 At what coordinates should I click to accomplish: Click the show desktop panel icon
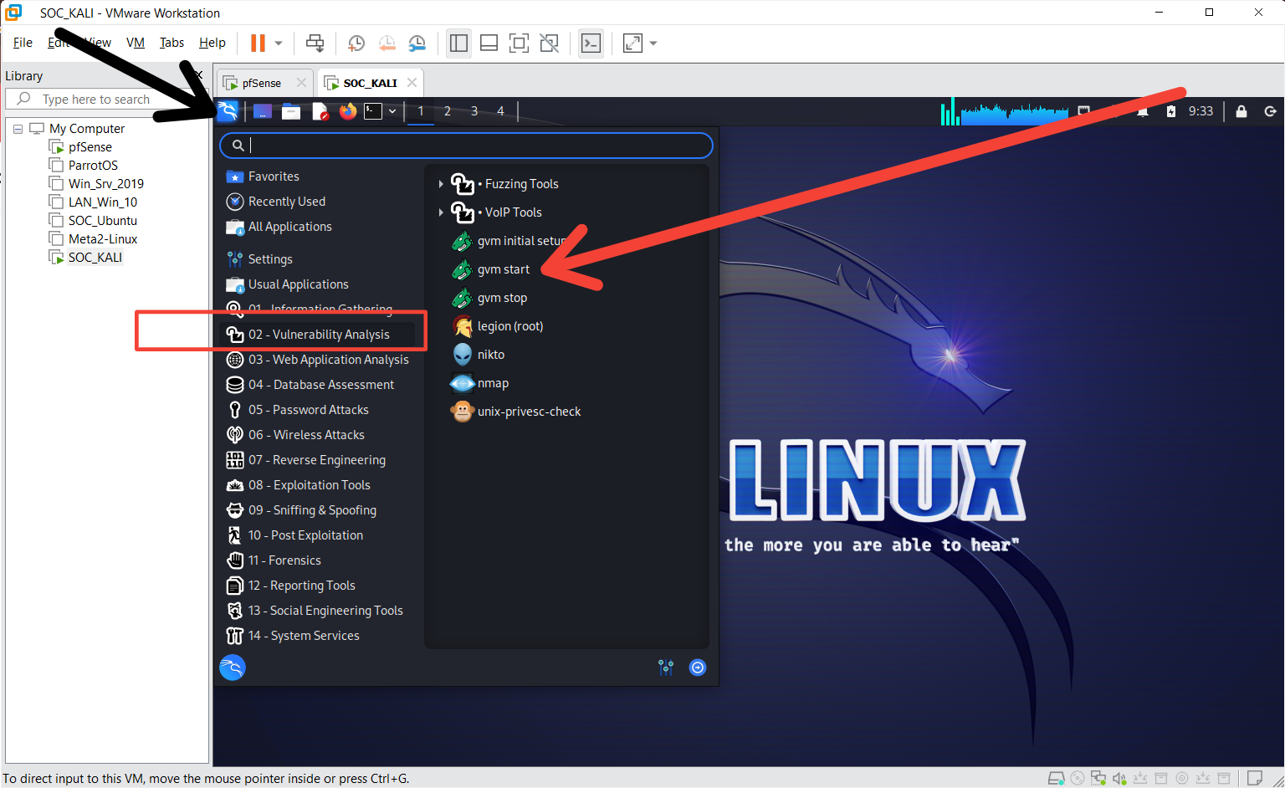[x=263, y=111]
